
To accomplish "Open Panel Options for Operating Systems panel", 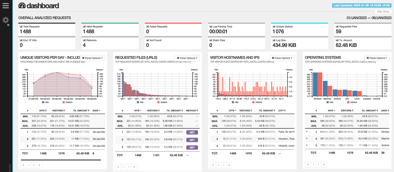I will [377, 58].
